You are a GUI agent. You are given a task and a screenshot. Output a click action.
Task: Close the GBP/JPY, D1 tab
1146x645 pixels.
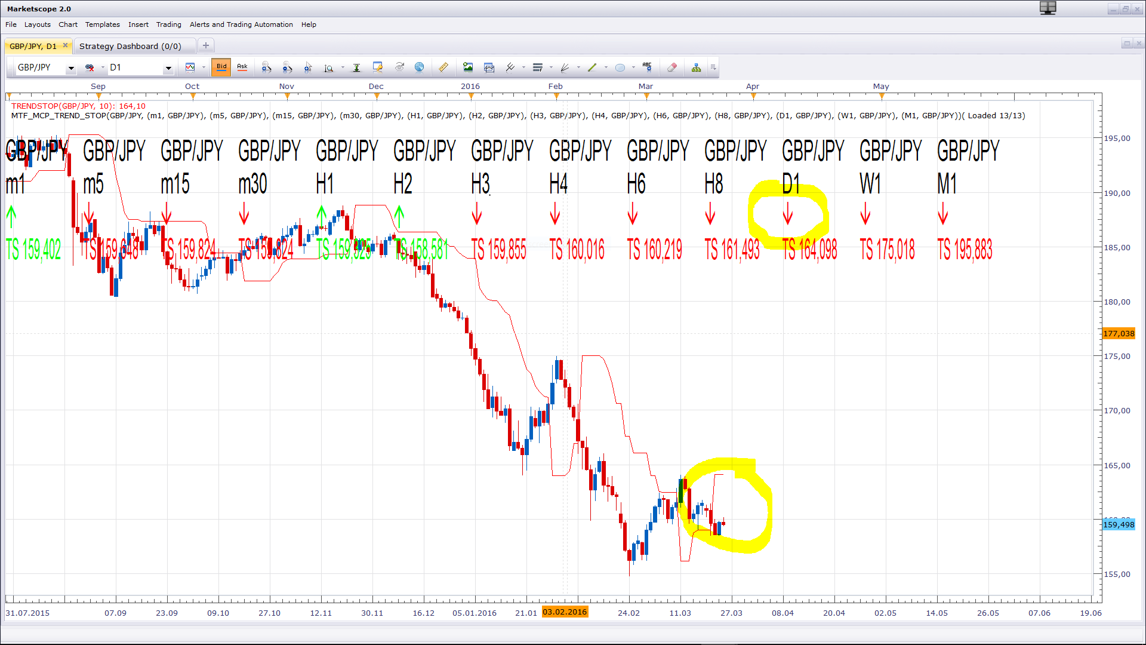click(x=66, y=45)
